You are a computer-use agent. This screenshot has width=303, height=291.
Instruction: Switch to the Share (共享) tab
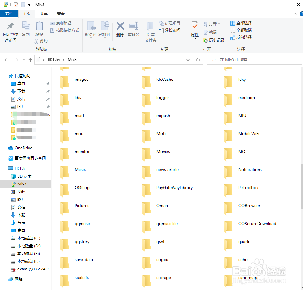point(44,14)
